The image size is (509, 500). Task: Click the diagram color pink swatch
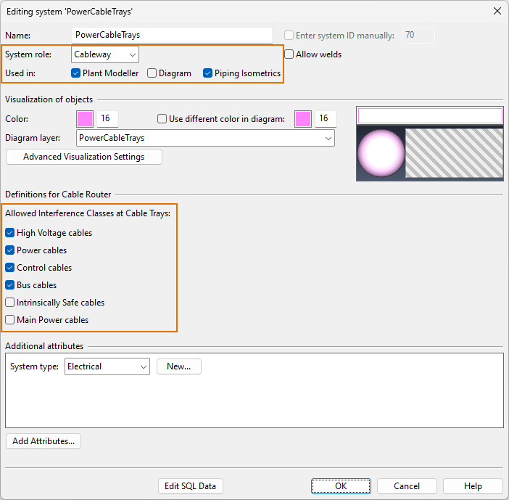[x=303, y=119]
